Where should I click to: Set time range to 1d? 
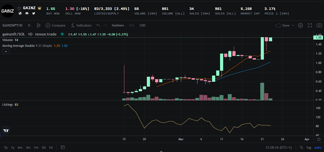click(51, 147)
